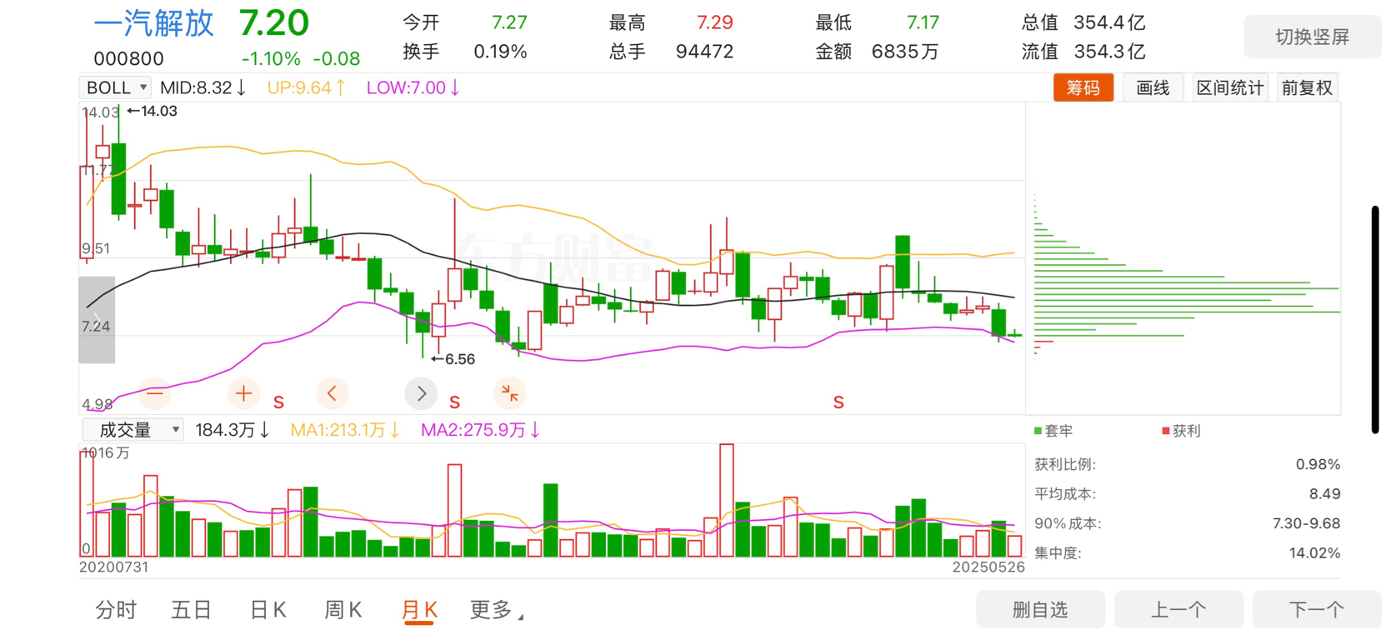Move chart right with the right chevron
Viewport: 1391px width, 640px height.
(421, 393)
